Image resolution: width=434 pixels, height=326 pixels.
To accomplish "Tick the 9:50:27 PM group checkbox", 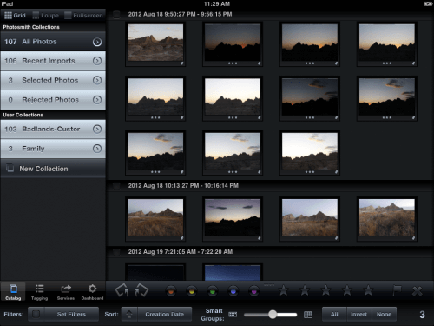I will 116,15.
